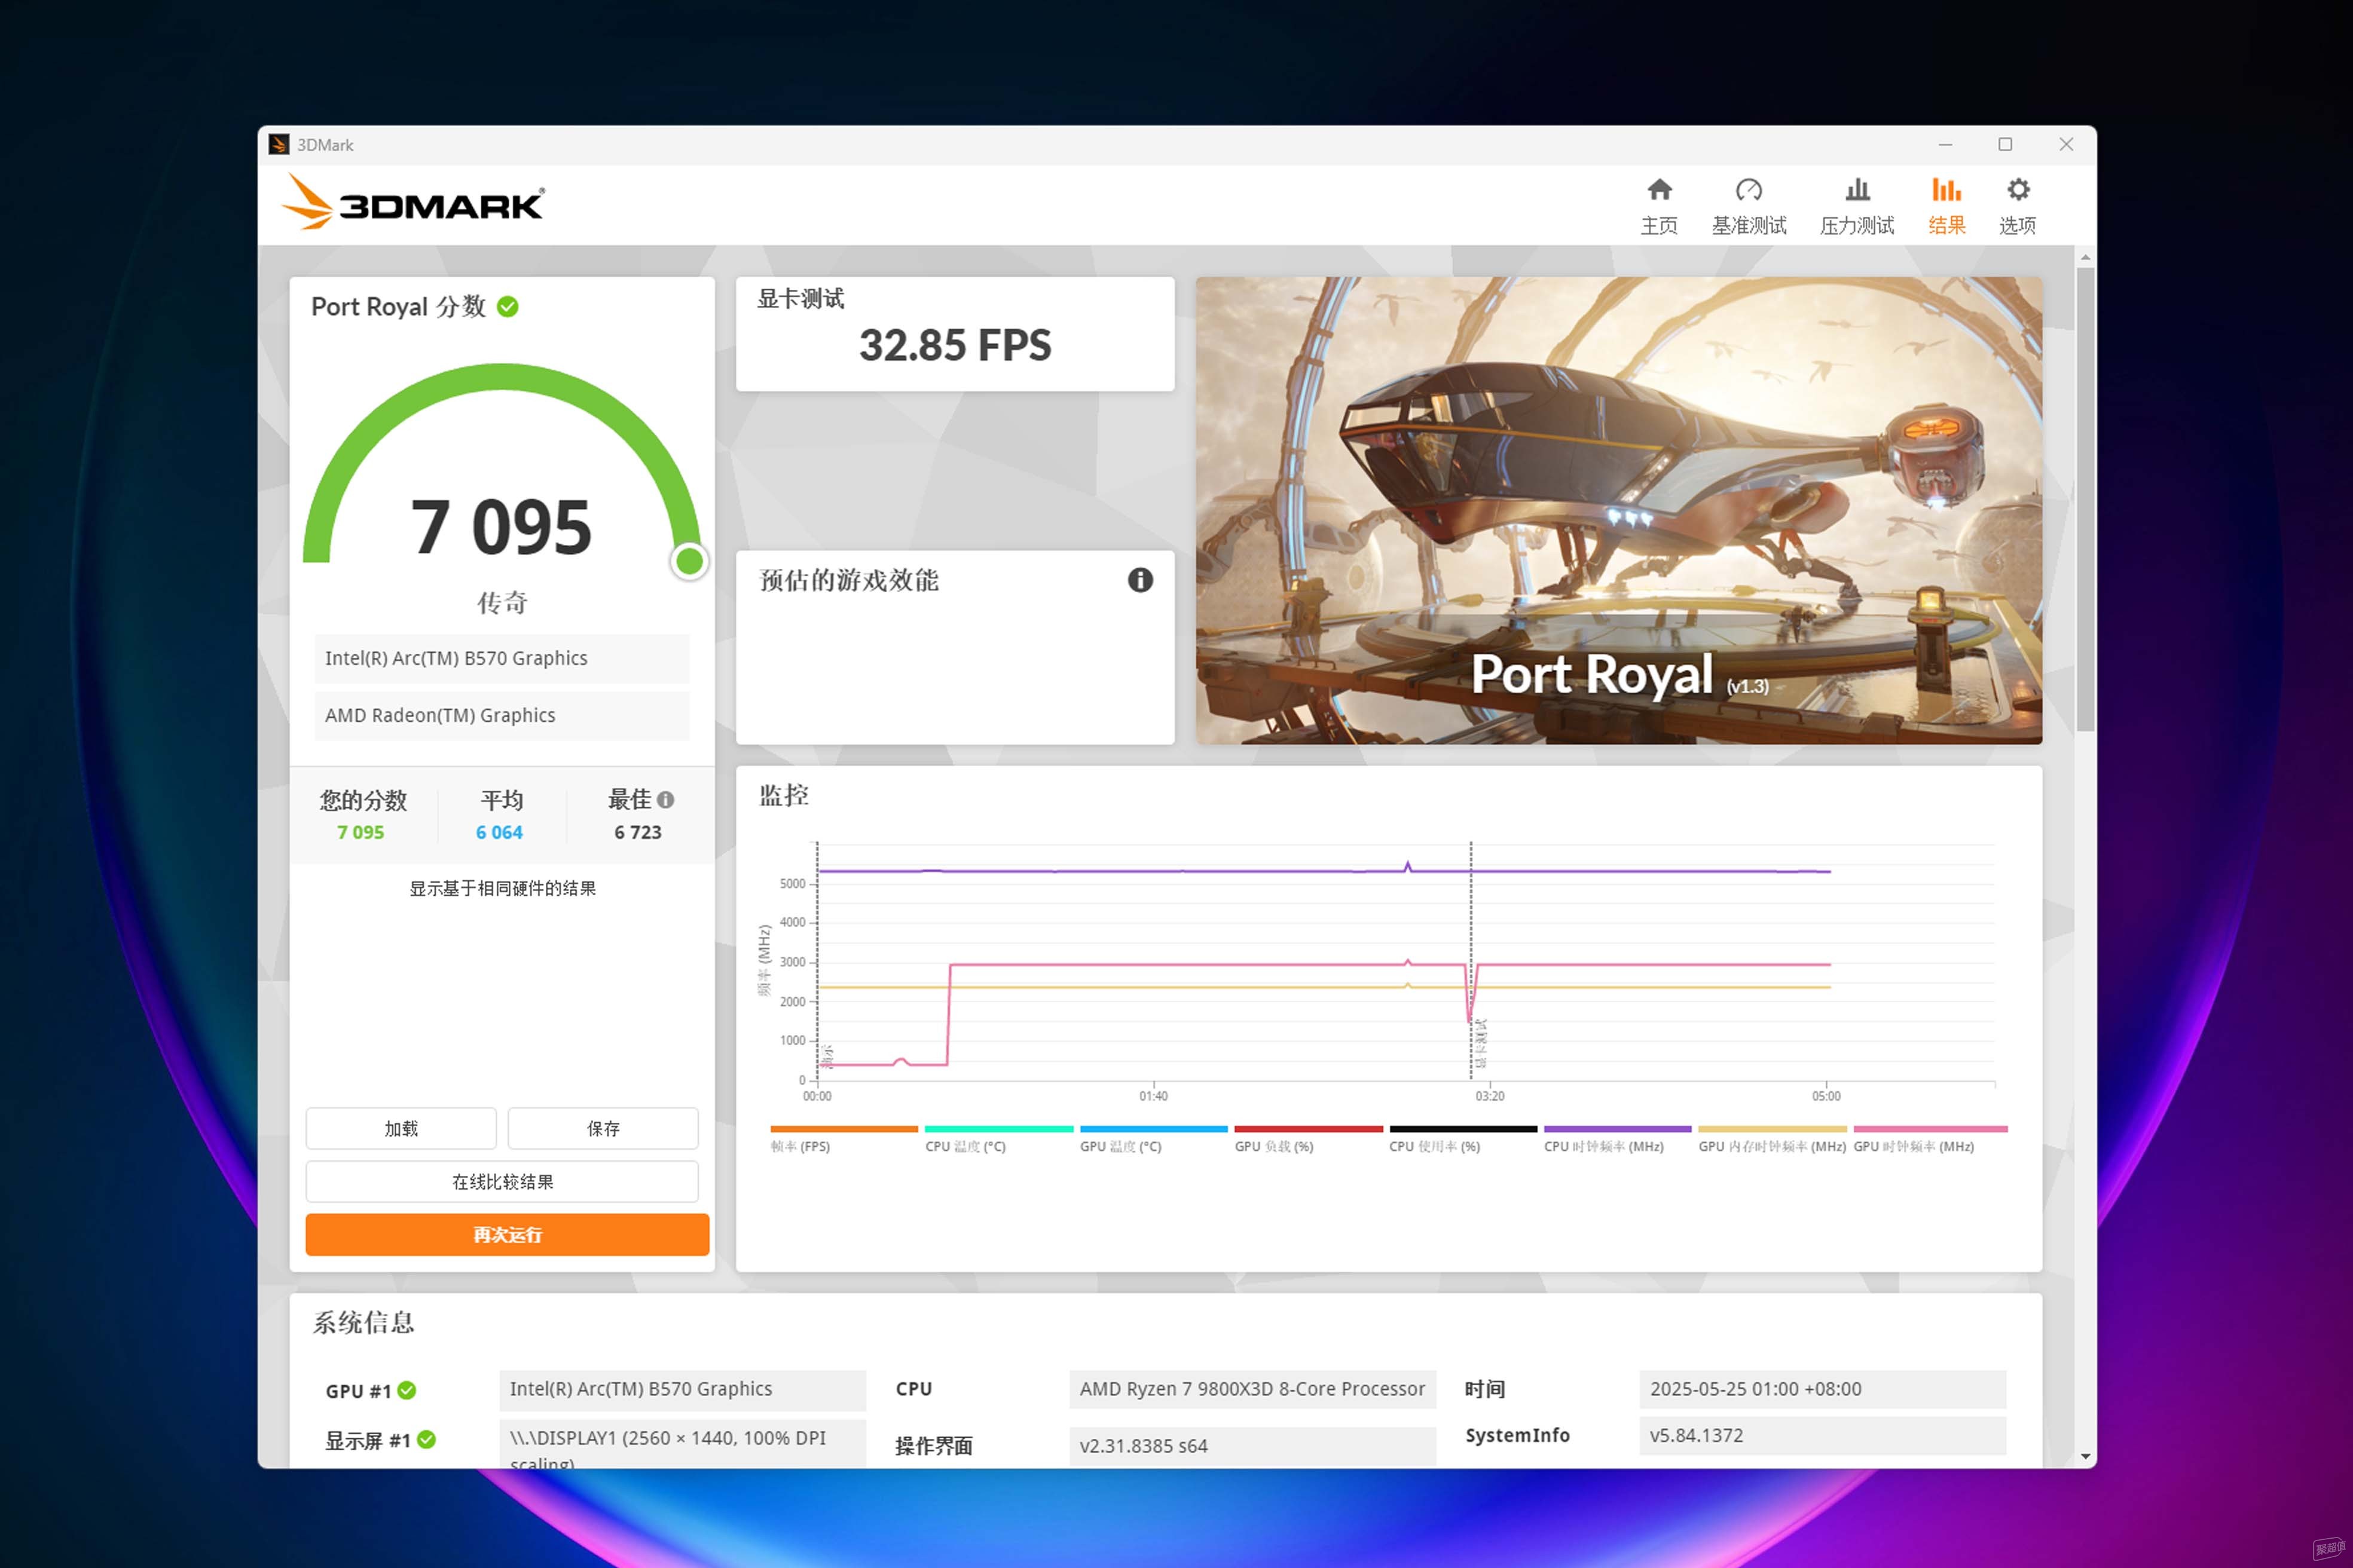Click 32.85 FPS graphics test result
Image resolution: width=2353 pixels, height=1568 pixels.
pos(954,345)
